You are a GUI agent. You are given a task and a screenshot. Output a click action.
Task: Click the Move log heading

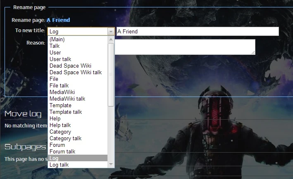click(23, 114)
